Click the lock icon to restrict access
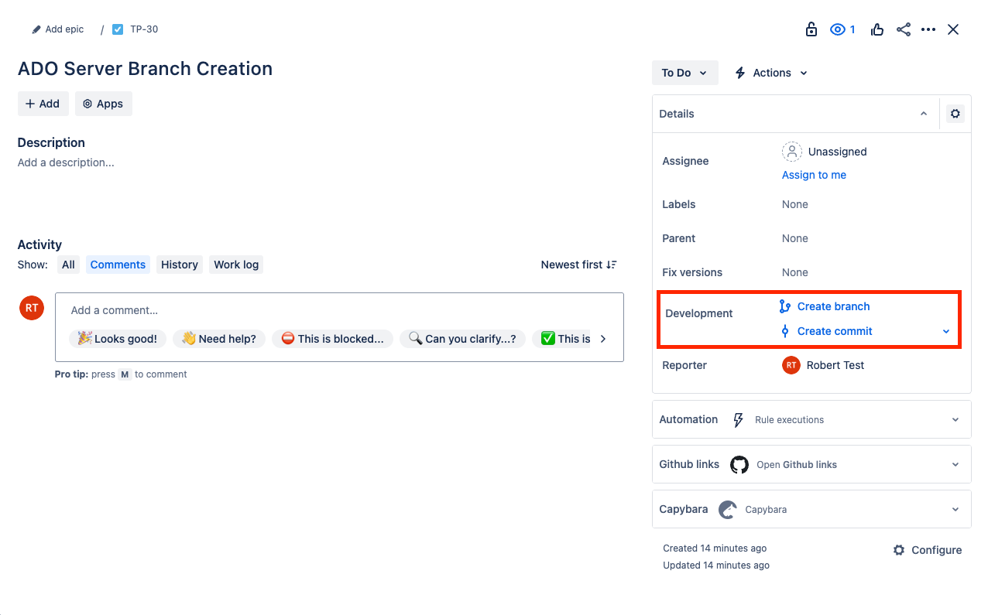The height and width of the screenshot is (615, 988). 811,29
